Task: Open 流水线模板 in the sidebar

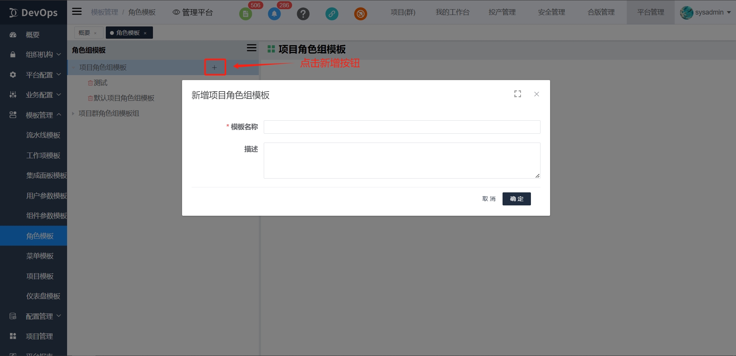Action: 43,135
